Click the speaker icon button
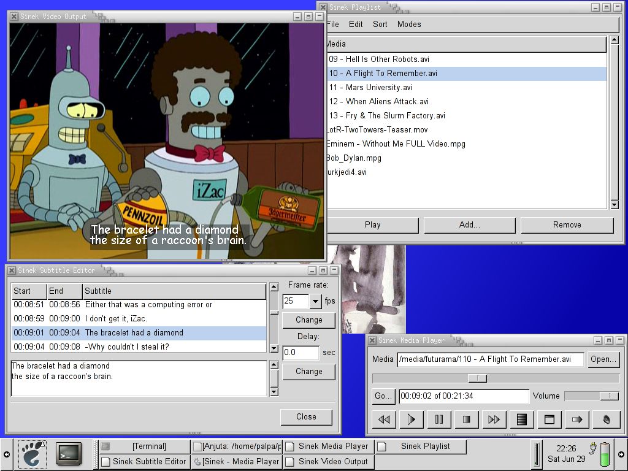Viewport: 628px width, 471px height. [x=605, y=419]
